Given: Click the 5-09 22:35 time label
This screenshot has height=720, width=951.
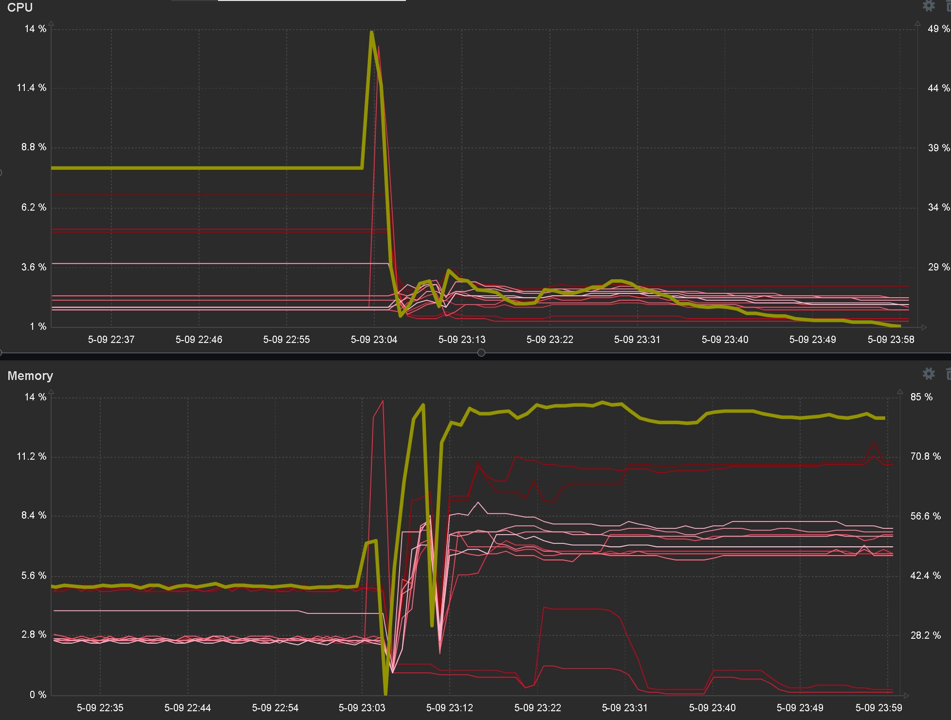Looking at the screenshot, I should click(x=100, y=708).
